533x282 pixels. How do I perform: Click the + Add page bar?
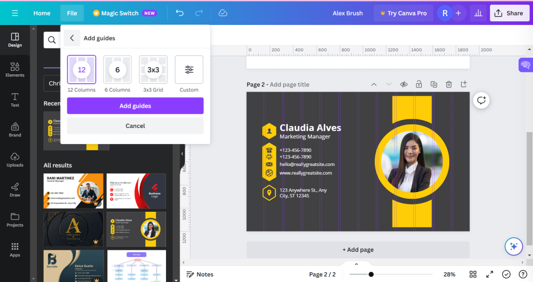pyautogui.click(x=358, y=250)
